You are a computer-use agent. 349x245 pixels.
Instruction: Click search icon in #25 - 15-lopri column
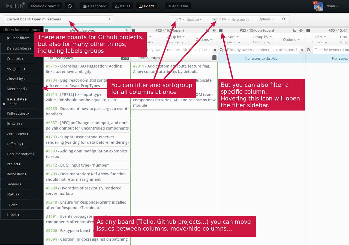(221, 50)
